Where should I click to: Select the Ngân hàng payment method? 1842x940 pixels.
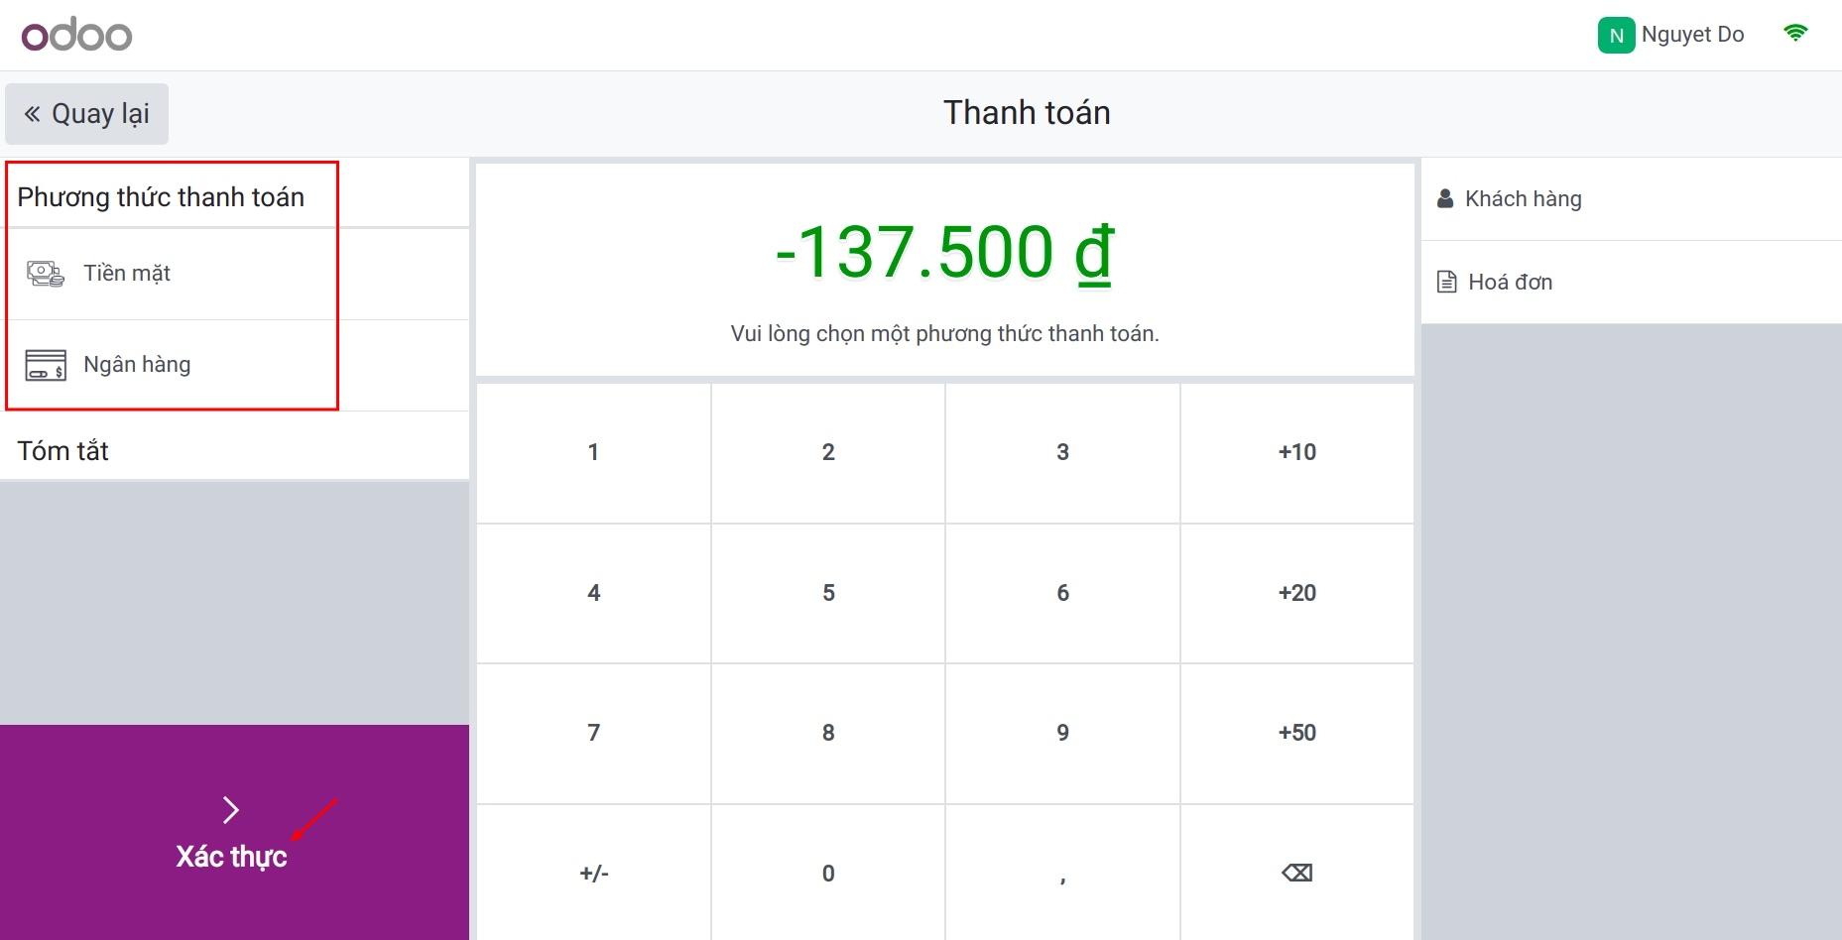[x=137, y=365]
